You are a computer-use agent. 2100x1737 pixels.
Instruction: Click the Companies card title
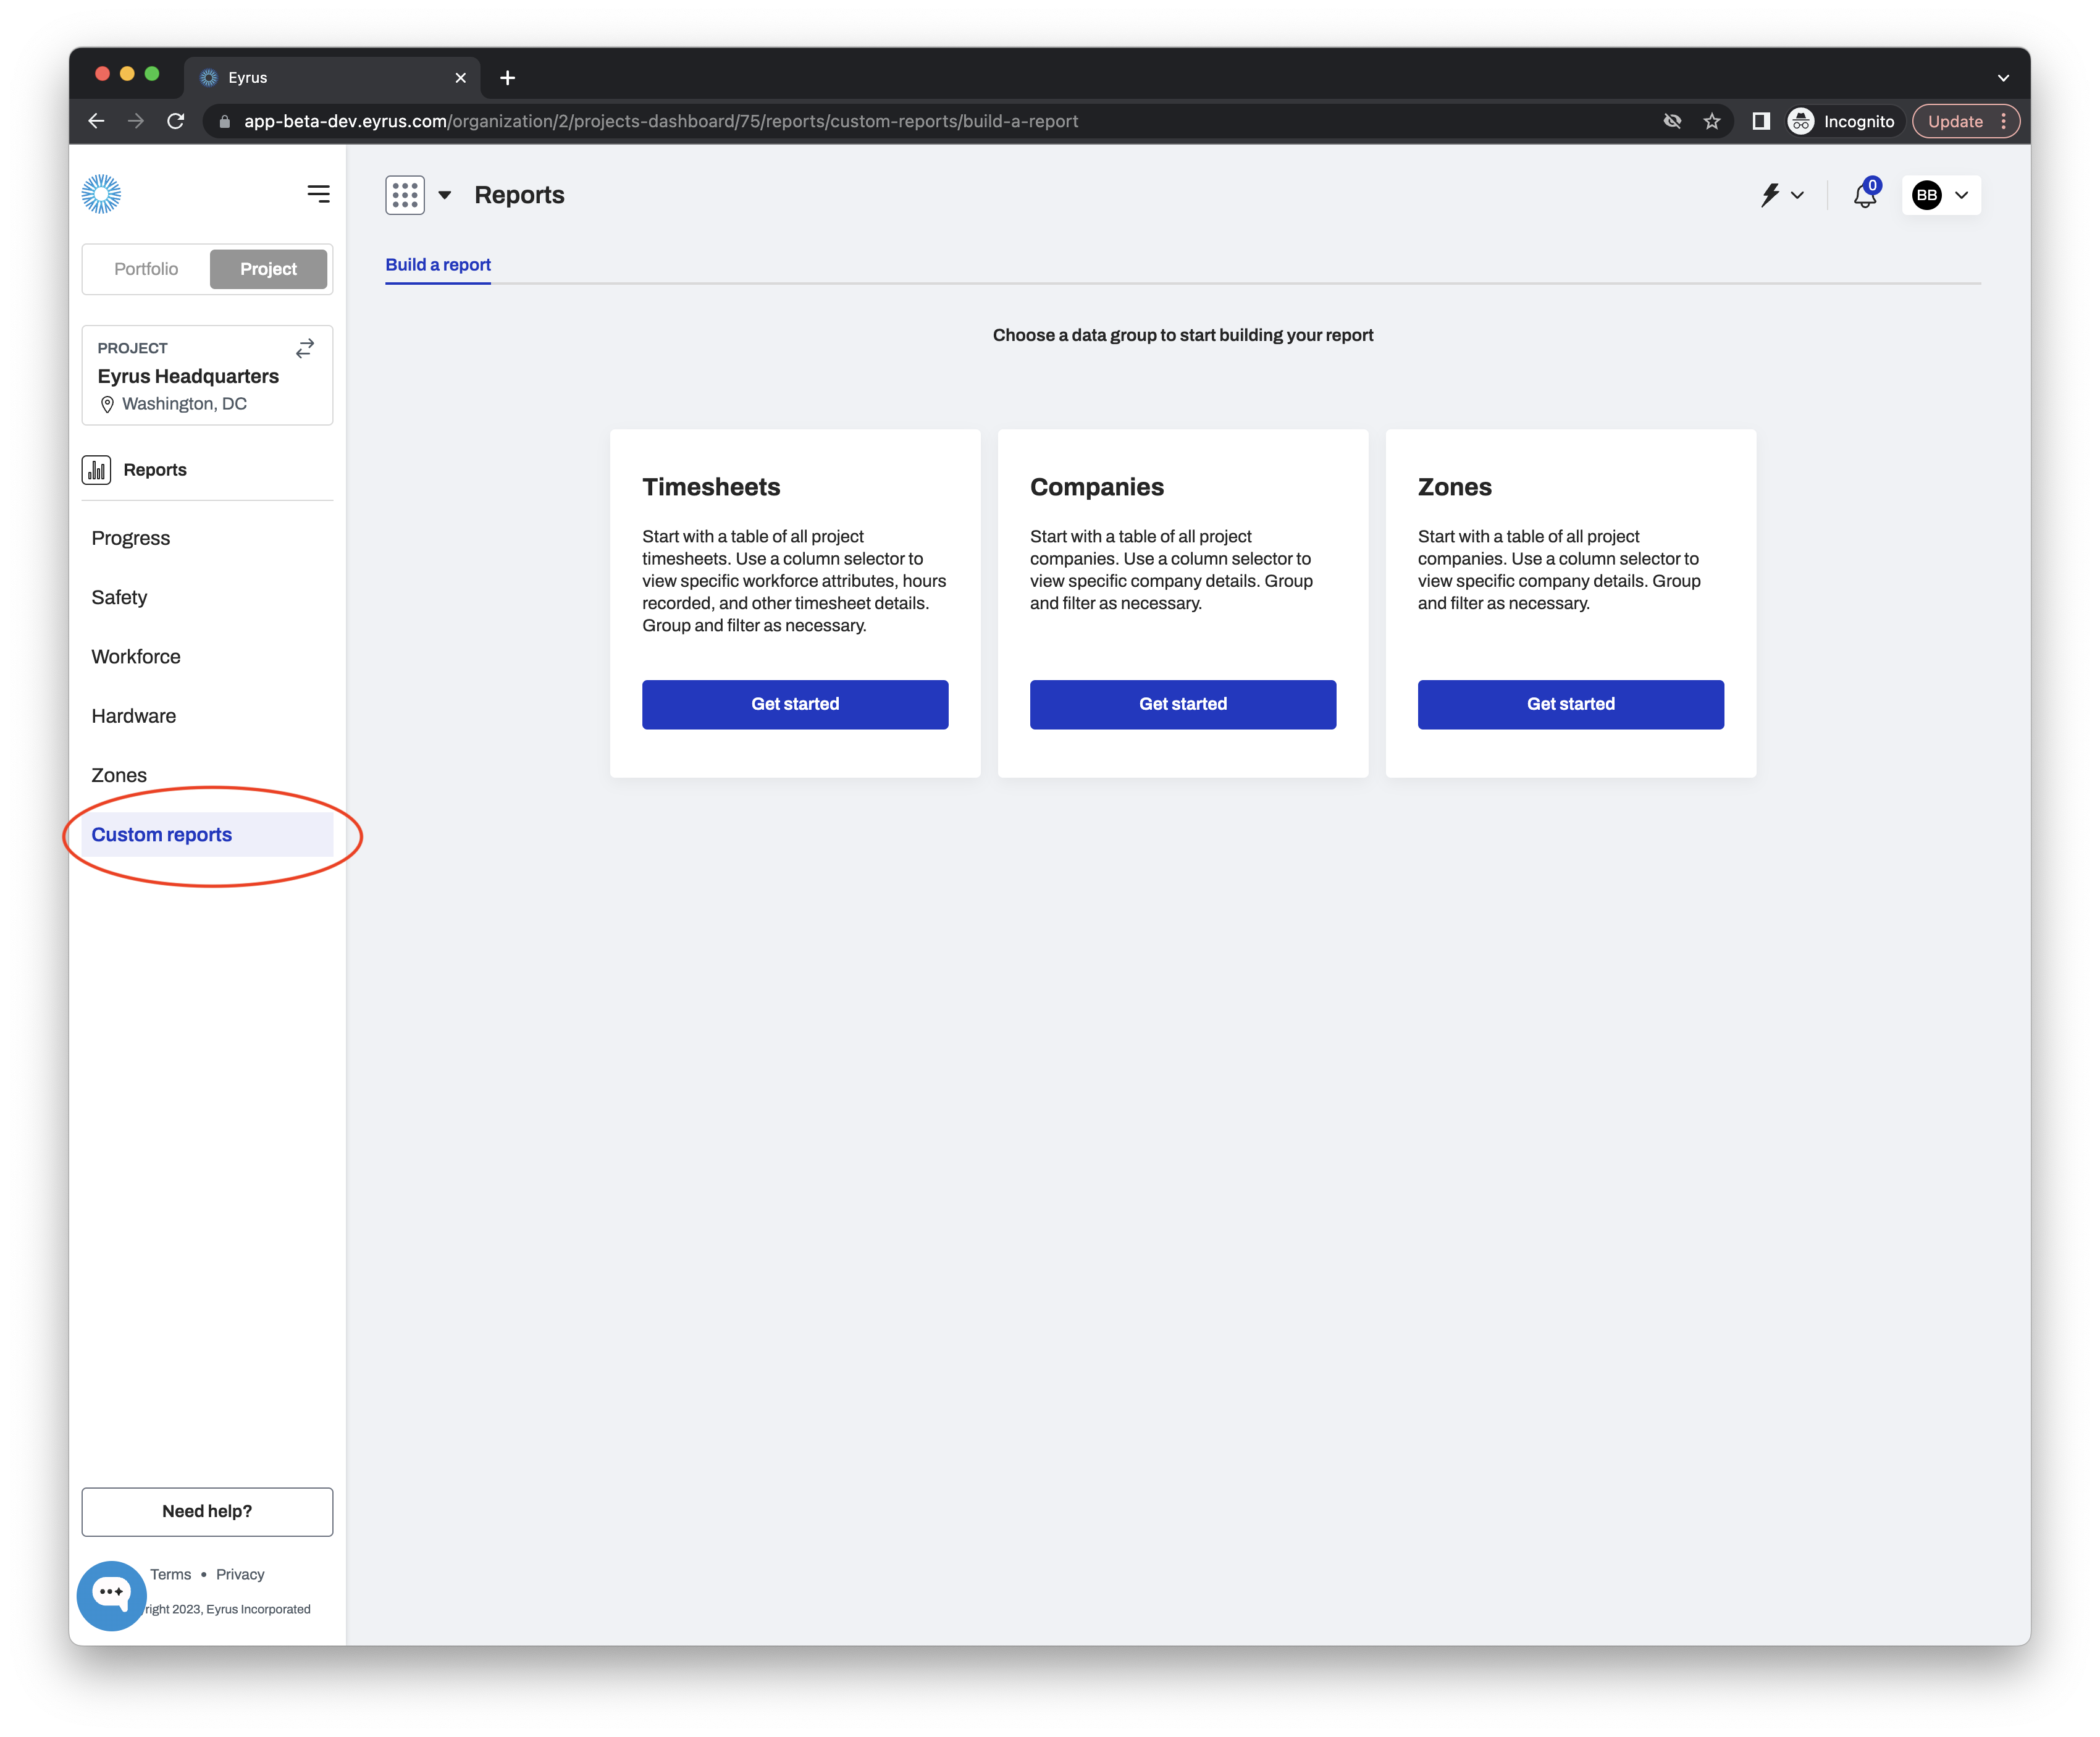pyautogui.click(x=1097, y=487)
